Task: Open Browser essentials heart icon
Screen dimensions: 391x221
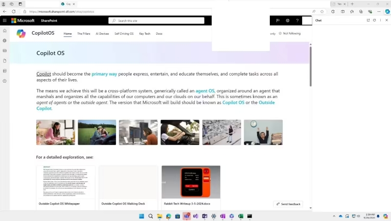Action: coord(370,11)
